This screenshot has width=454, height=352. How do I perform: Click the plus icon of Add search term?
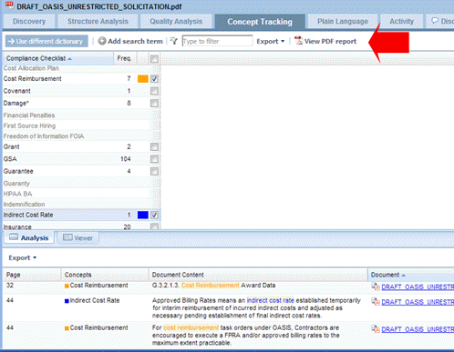(x=102, y=41)
